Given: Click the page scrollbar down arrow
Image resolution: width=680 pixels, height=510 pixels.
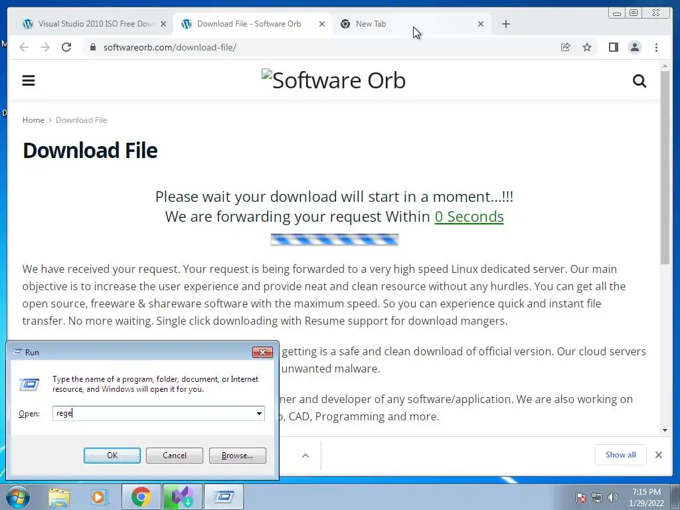Looking at the screenshot, I should [665, 430].
